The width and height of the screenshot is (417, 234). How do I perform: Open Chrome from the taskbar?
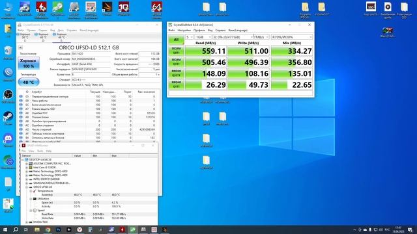pos(48,229)
